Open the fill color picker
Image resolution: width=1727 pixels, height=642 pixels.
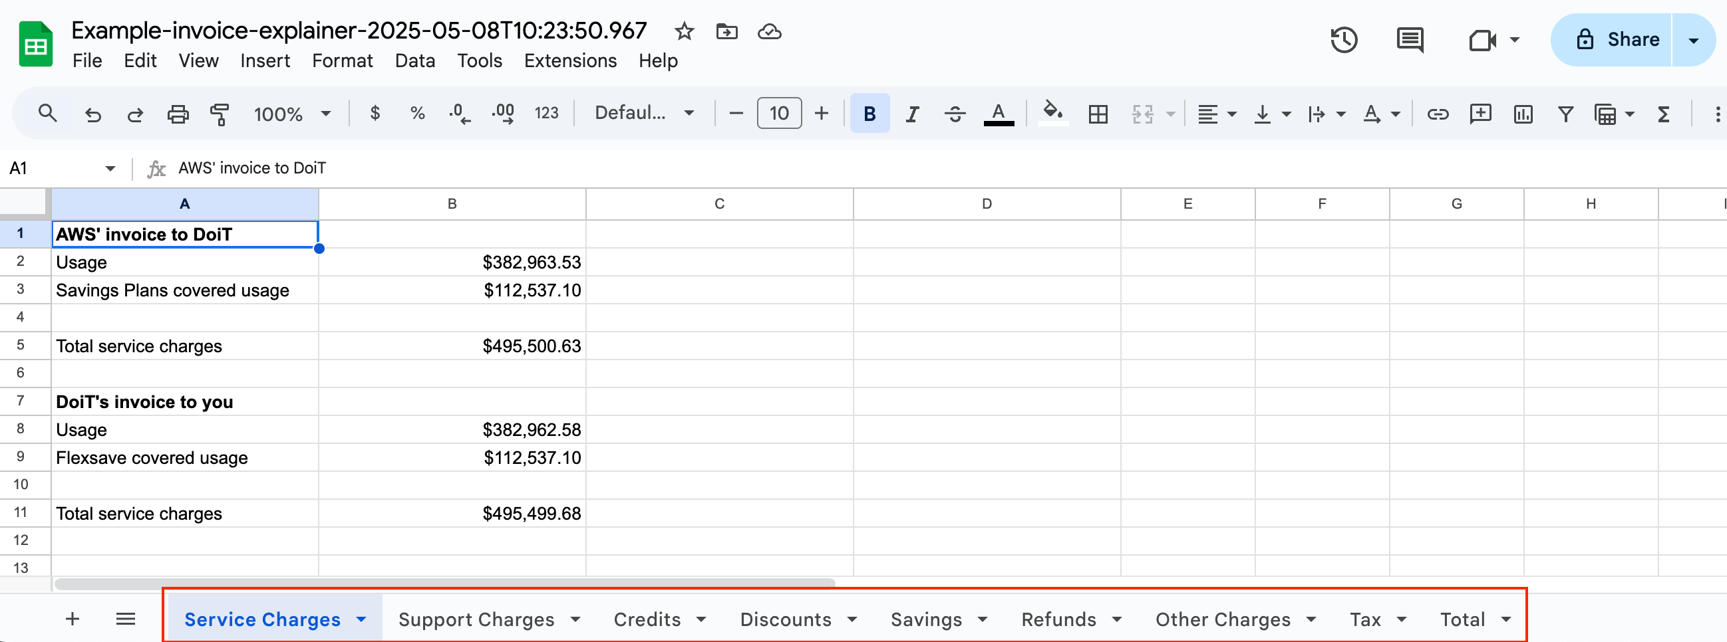pos(1052,113)
